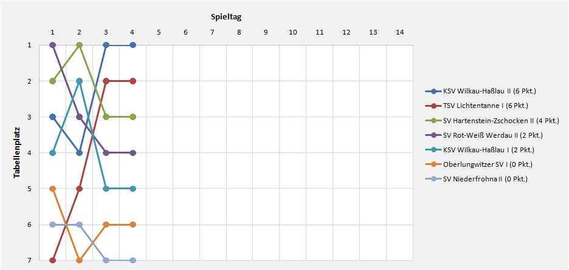Click the SV Hartenstein-Zschocken II legend label
The width and height of the screenshot is (569, 270).
coord(492,120)
